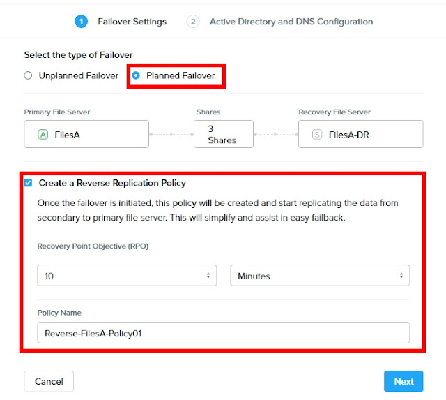Click the Planned Failover label text
This screenshot has height=400, width=446.
tap(180, 75)
